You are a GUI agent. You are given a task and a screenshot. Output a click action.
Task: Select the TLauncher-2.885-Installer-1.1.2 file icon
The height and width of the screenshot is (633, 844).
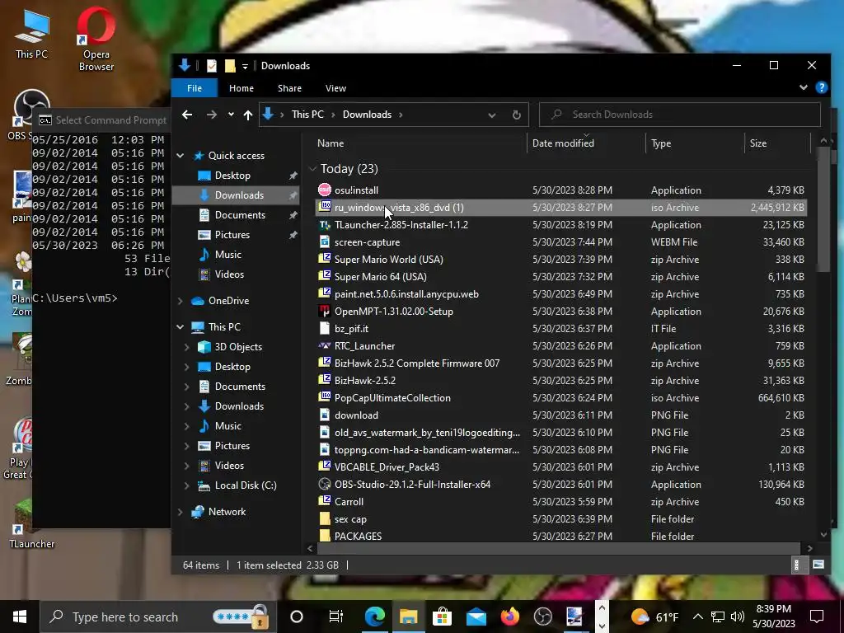point(325,225)
